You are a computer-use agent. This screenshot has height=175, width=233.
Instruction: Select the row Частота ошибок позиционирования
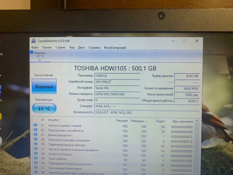(114, 150)
